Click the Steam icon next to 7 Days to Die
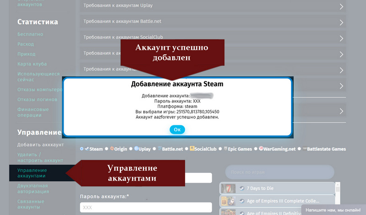Screen dimensions: 366x215 coord(241,188)
